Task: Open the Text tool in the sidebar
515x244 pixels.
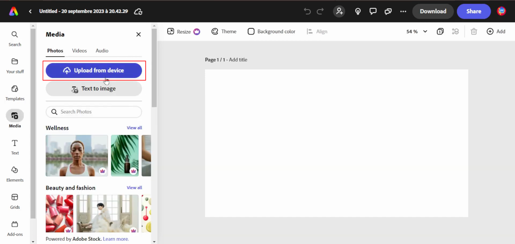Action: [x=15, y=147]
